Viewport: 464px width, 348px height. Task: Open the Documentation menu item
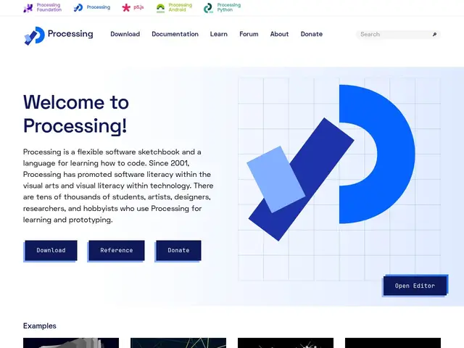pos(175,34)
